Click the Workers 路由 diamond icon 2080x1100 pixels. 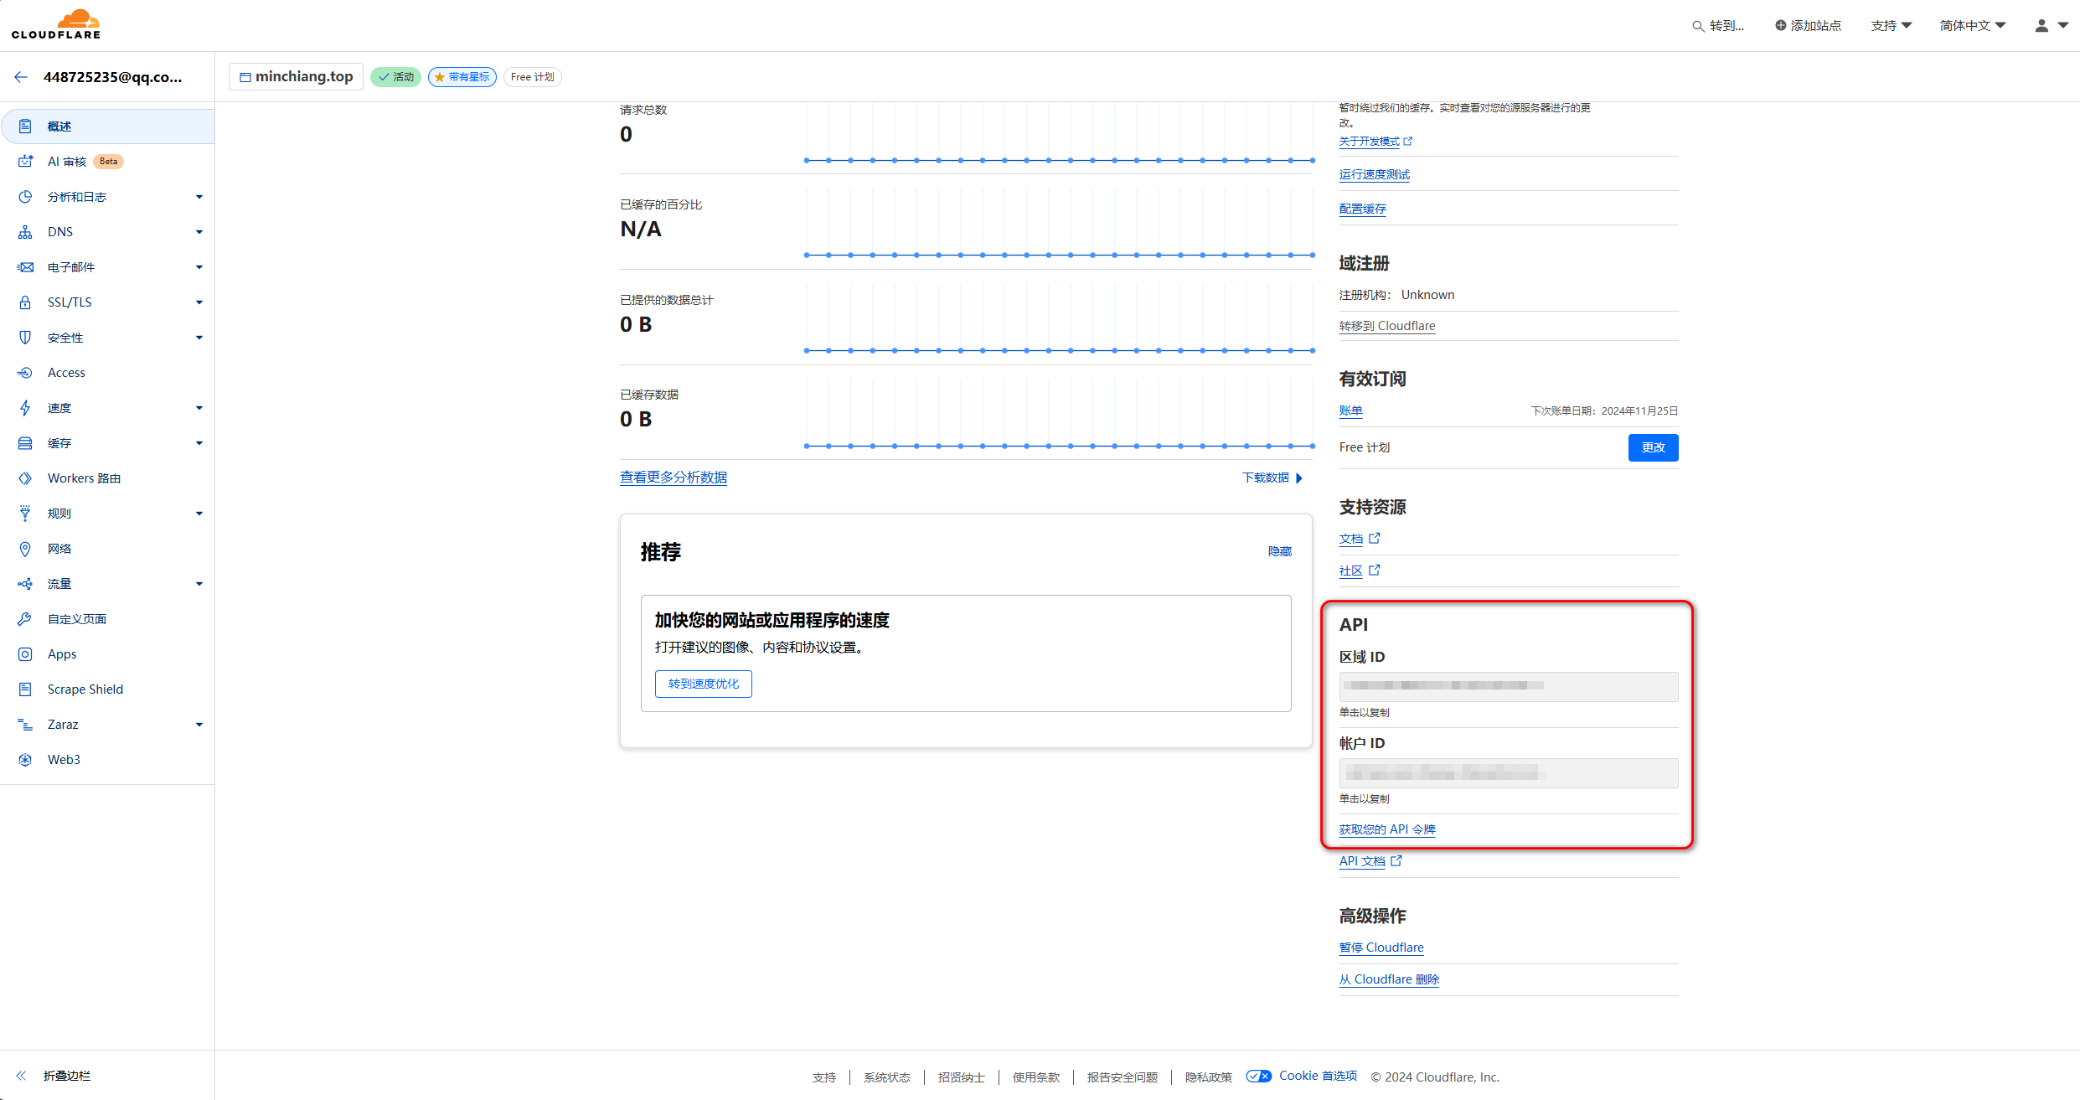click(x=25, y=478)
